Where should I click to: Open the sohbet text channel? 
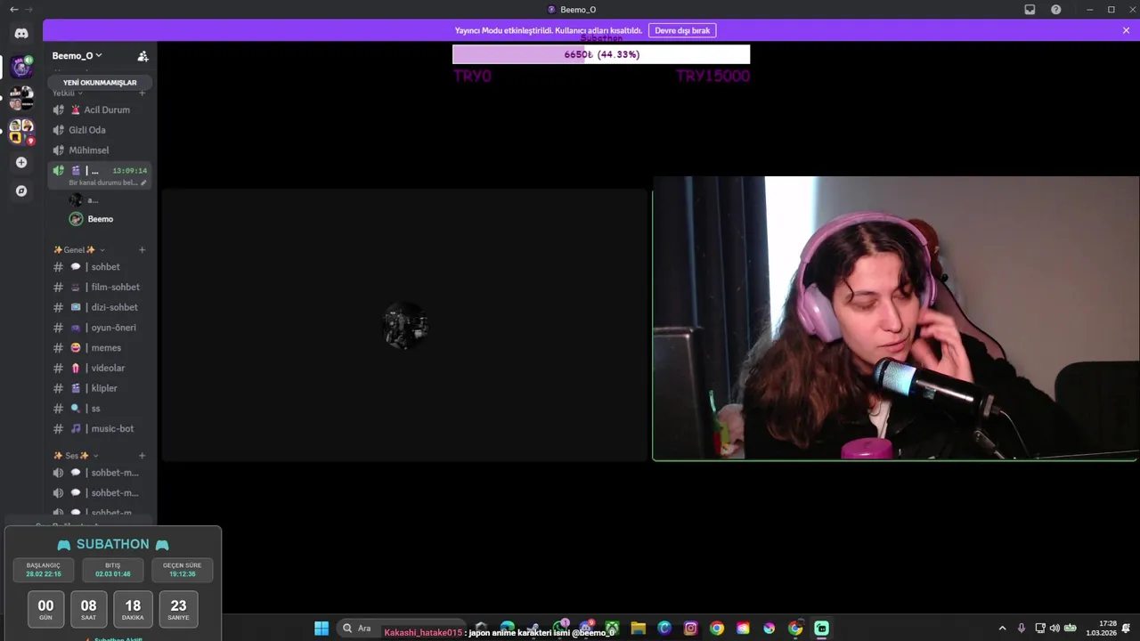100,267
